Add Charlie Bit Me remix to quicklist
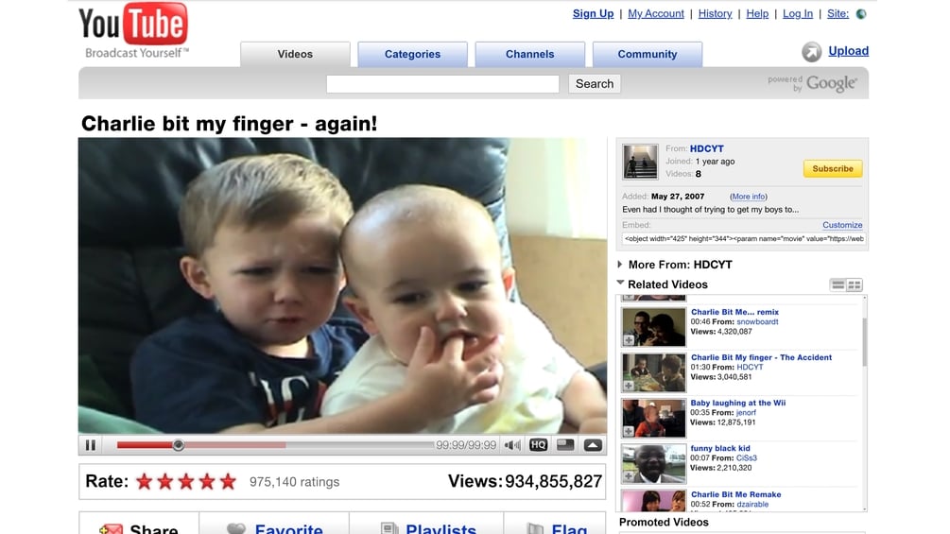 [x=629, y=340]
